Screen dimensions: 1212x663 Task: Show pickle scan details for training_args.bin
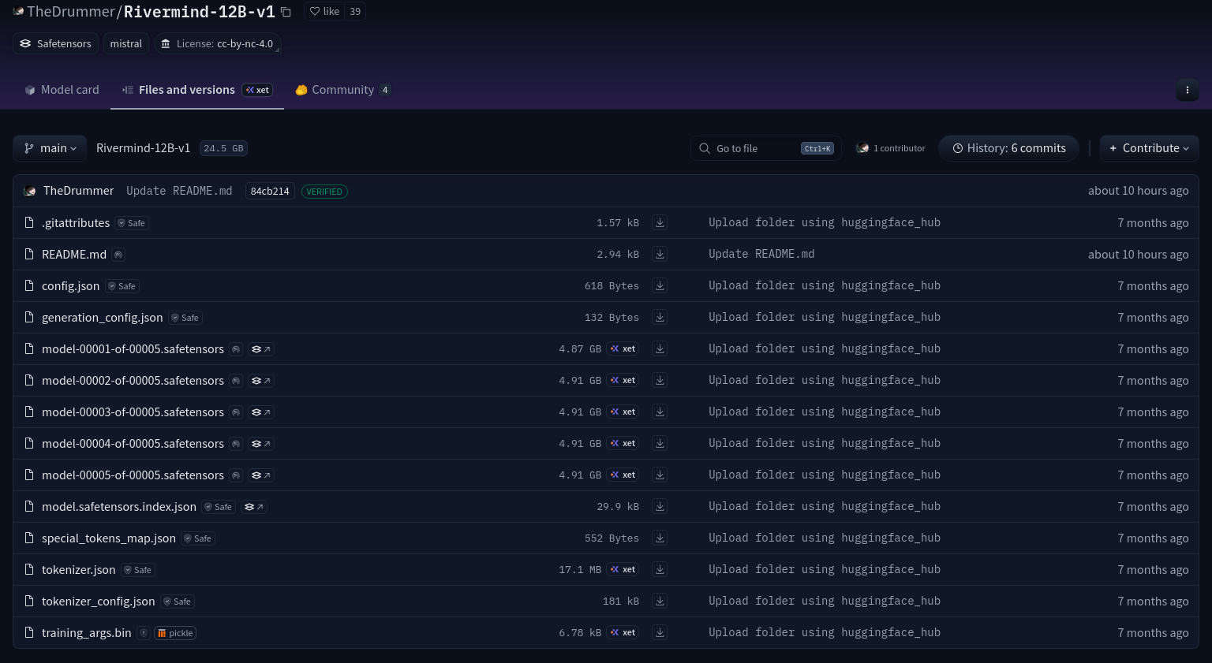(x=175, y=633)
